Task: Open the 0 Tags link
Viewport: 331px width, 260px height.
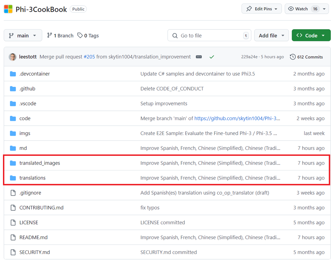Action: point(88,35)
